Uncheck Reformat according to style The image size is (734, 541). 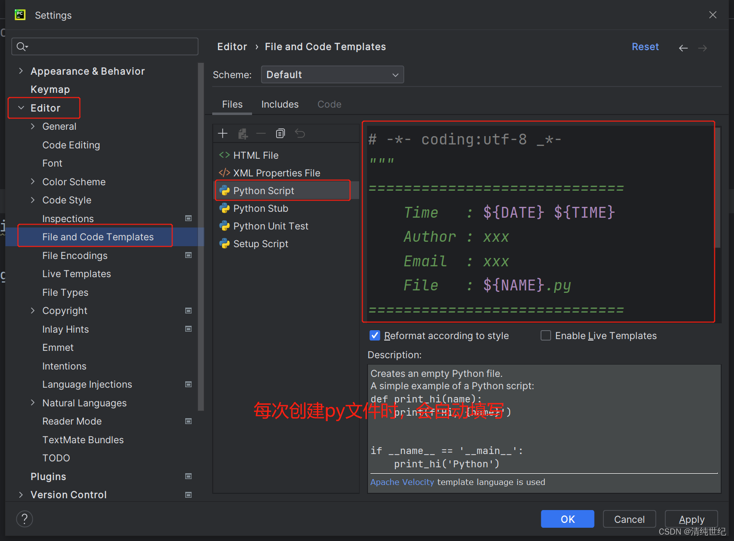pyautogui.click(x=374, y=336)
